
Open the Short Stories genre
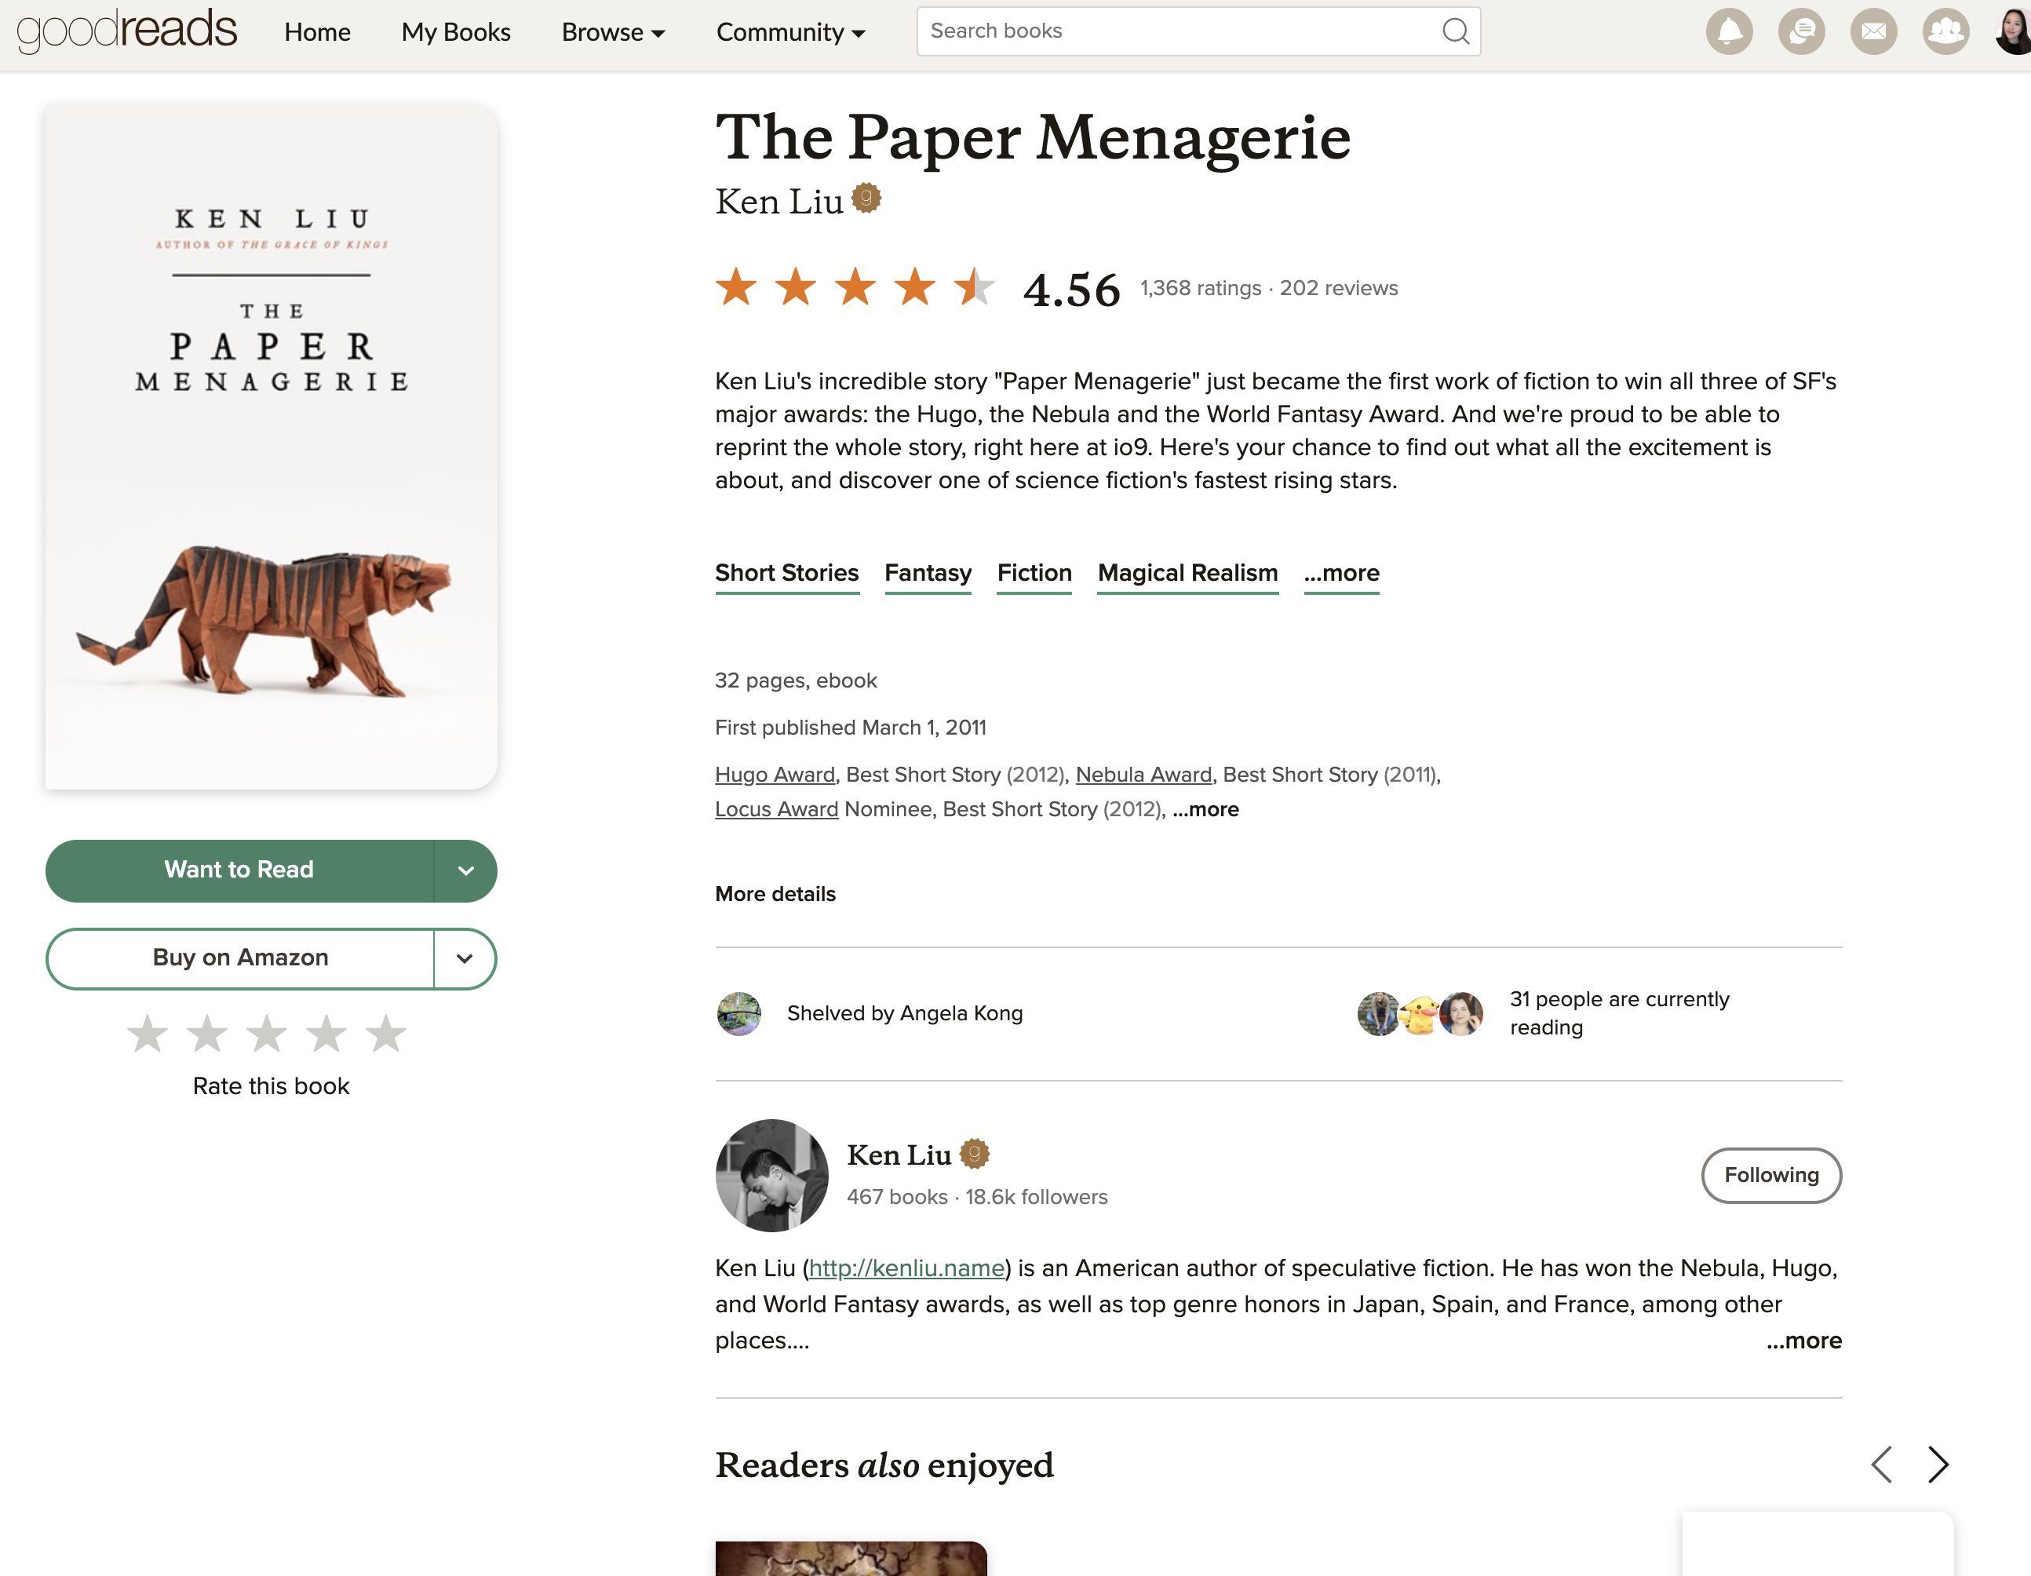786,574
